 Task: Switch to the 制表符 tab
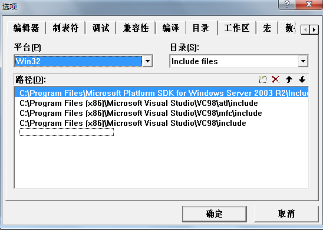pos(65,28)
